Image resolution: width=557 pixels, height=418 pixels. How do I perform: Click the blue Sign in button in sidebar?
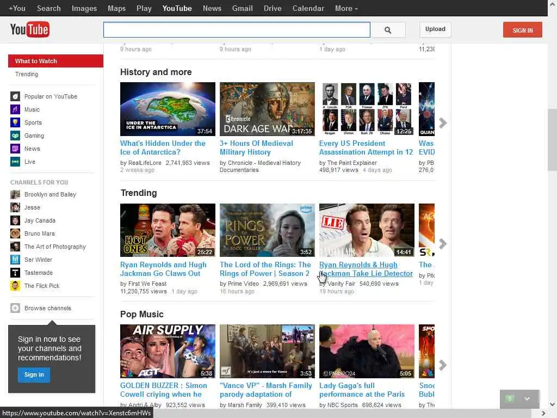click(34, 374)
